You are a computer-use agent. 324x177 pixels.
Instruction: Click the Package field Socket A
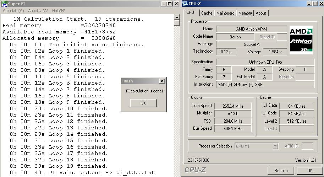tap(252, 44)
